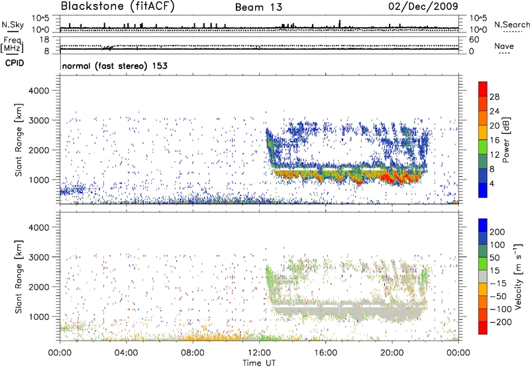Click the '12:00' time axis tick label
Screen dimensions: 530x367
coord(259,353)
